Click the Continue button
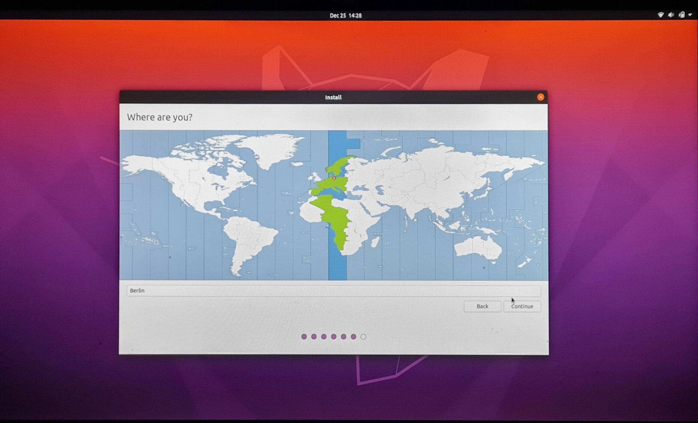 click(x=522, y=306)
